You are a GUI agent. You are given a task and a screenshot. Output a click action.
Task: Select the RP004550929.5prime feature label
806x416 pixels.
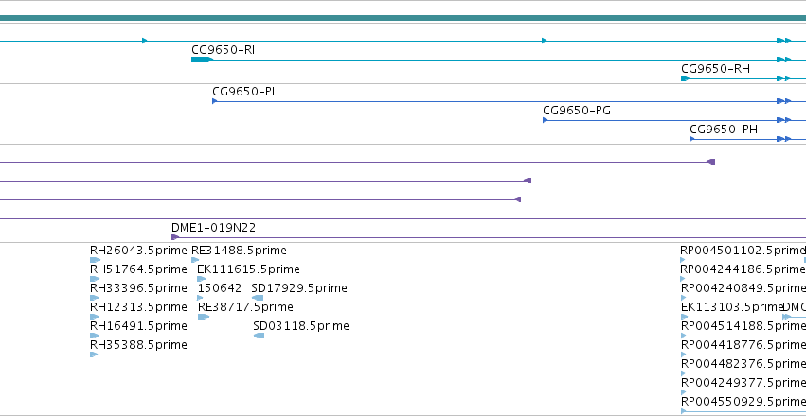(x=743, y=402)
